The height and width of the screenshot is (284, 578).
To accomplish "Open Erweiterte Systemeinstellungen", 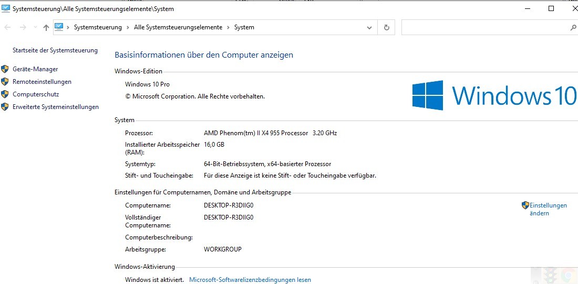I will tap(56, 107).
